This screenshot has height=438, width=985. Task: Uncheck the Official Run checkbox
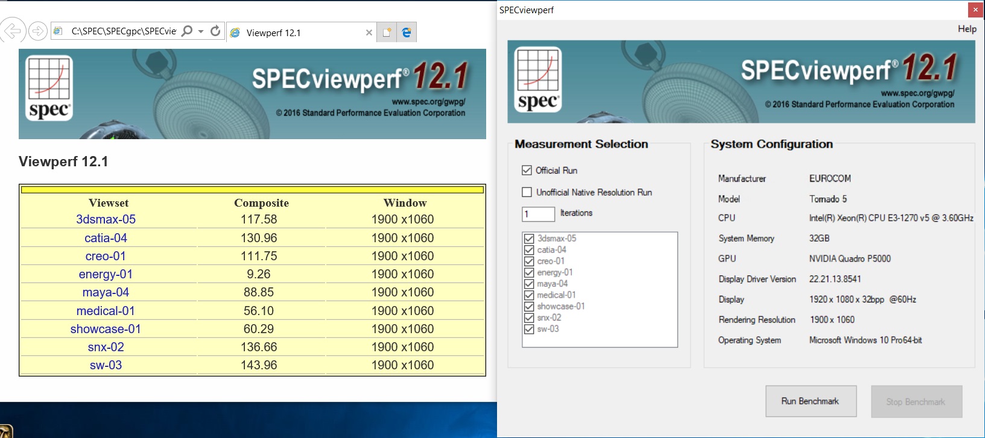tap(527, 171)
